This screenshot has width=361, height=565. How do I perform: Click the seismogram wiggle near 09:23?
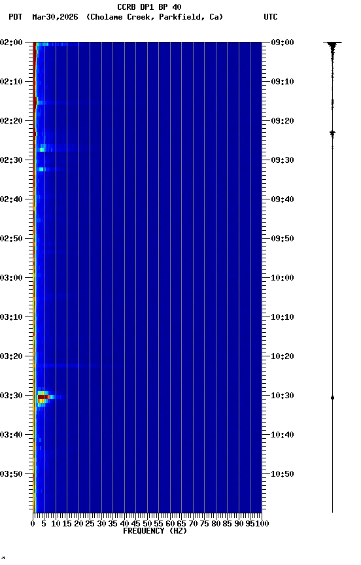click(x=332, y=134)
